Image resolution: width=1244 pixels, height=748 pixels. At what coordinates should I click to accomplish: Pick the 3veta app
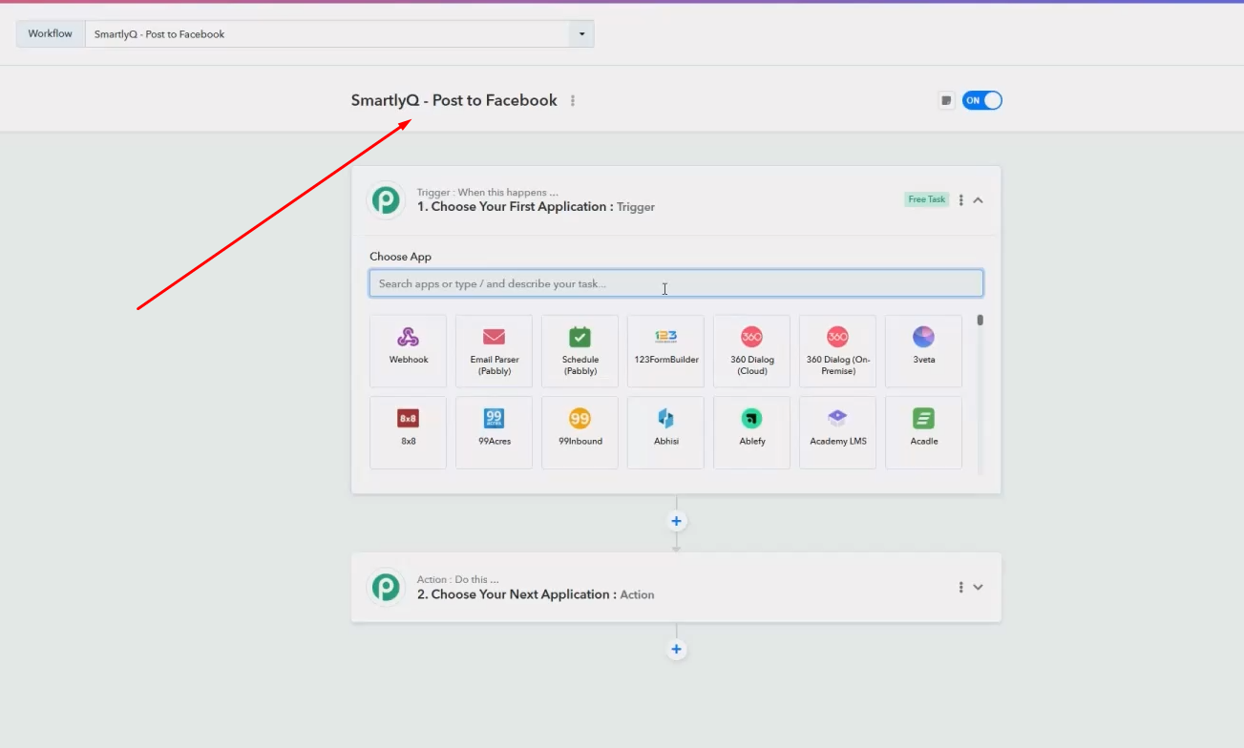923,351
